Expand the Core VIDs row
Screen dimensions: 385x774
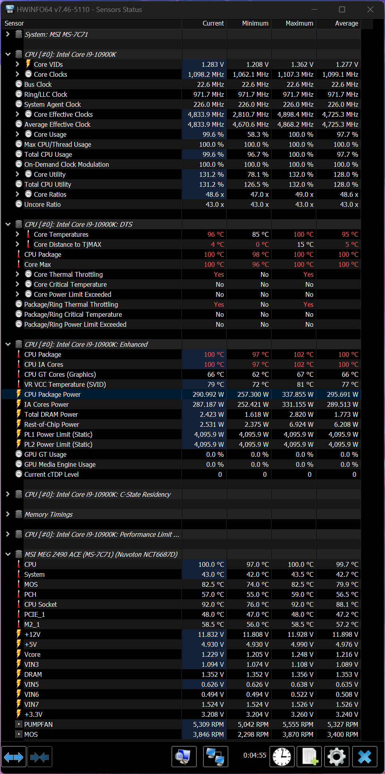pyautogui.click(x=17, y=64)
